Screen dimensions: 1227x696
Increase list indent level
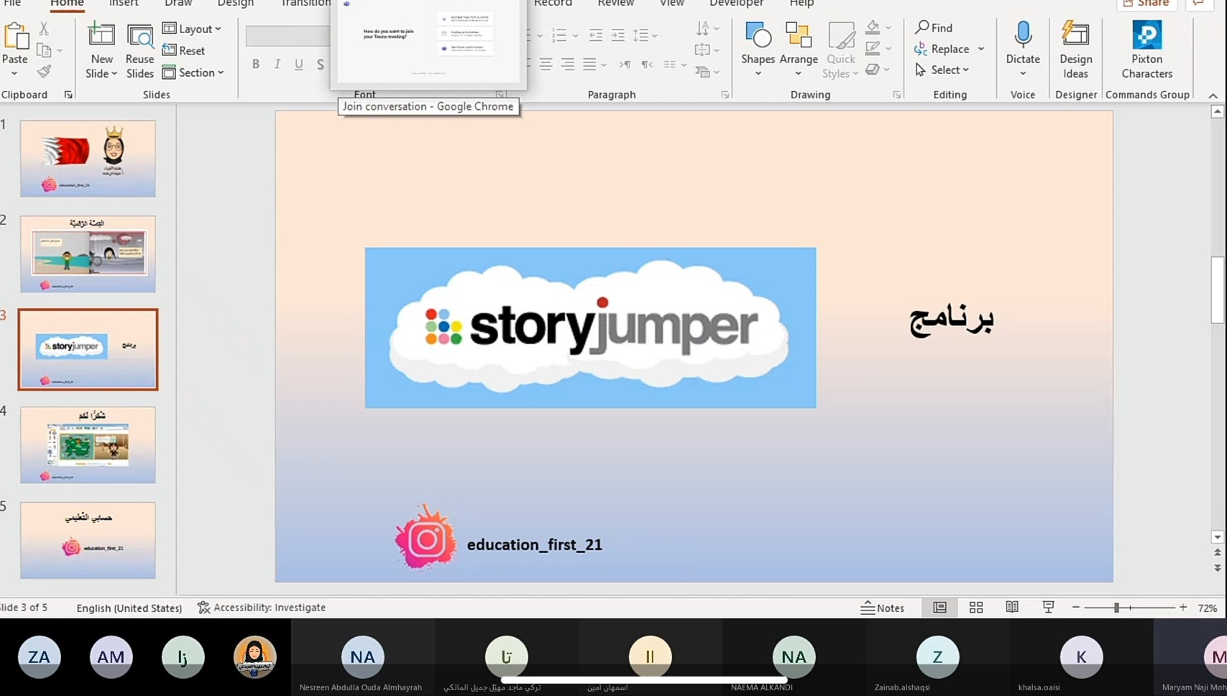617,34
